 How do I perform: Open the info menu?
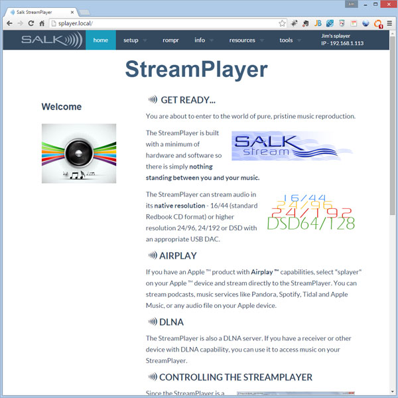point(200,40)
